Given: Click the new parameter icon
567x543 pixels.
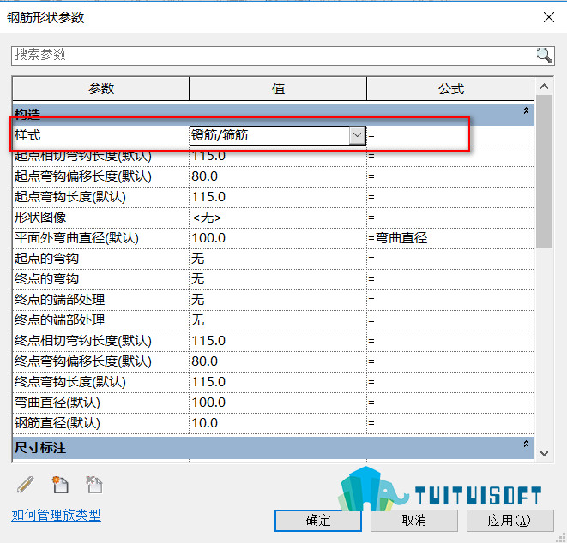Looking at the screenshot, I should (x=60, y=485).
